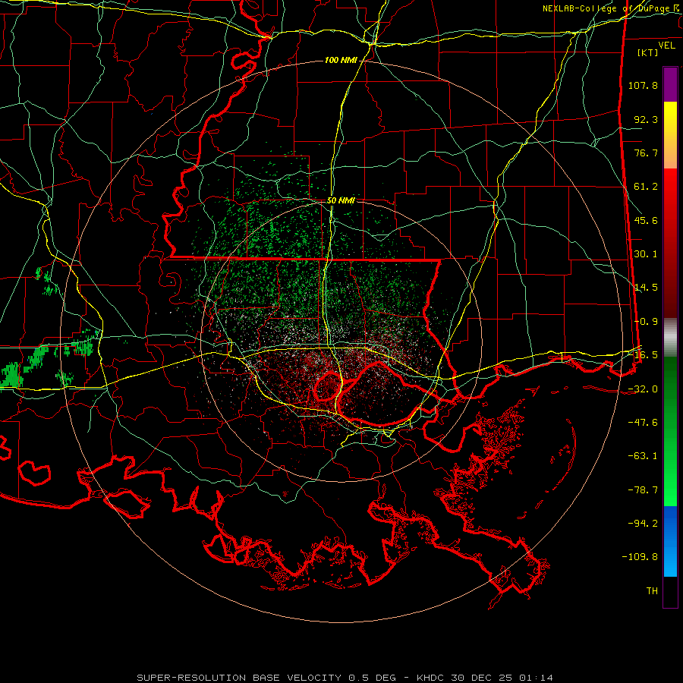Click the 30.1 velocity scale value
The image size is (683, 683).
pos(646,254)
